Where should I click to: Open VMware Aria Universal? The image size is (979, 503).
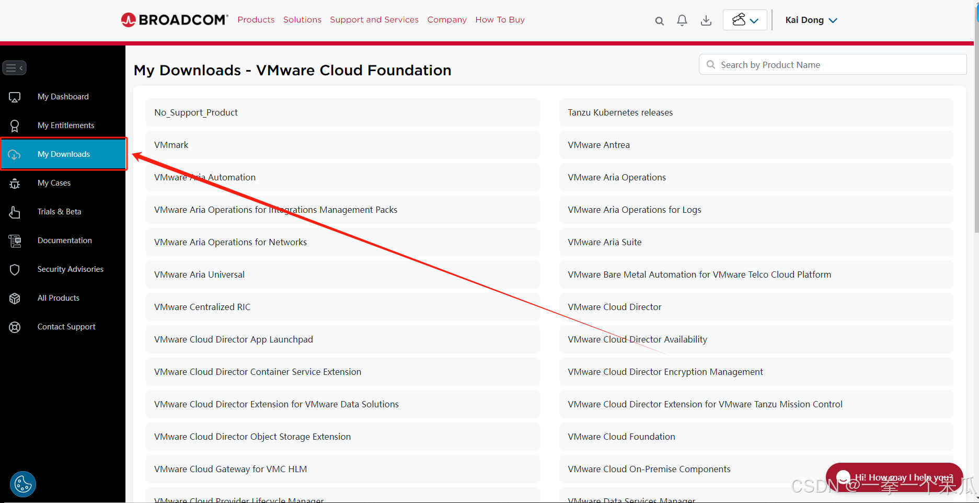coord(343,275)
